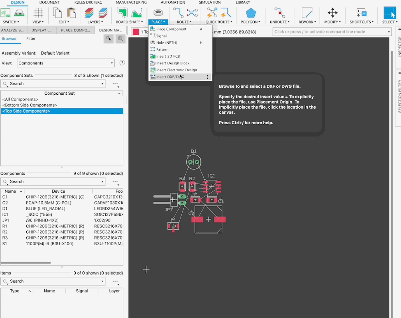Switch to the Filter tab
This screenshot has width=401, height=318.
[31, 39]
